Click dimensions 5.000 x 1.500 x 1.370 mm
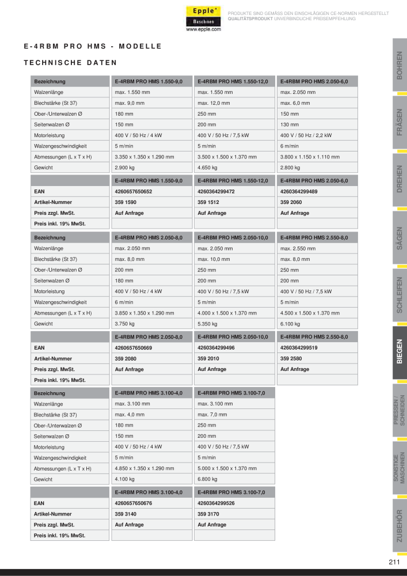The width and height of the screenshot is (407, 576). pyautogui.click(x=227, y=468)
